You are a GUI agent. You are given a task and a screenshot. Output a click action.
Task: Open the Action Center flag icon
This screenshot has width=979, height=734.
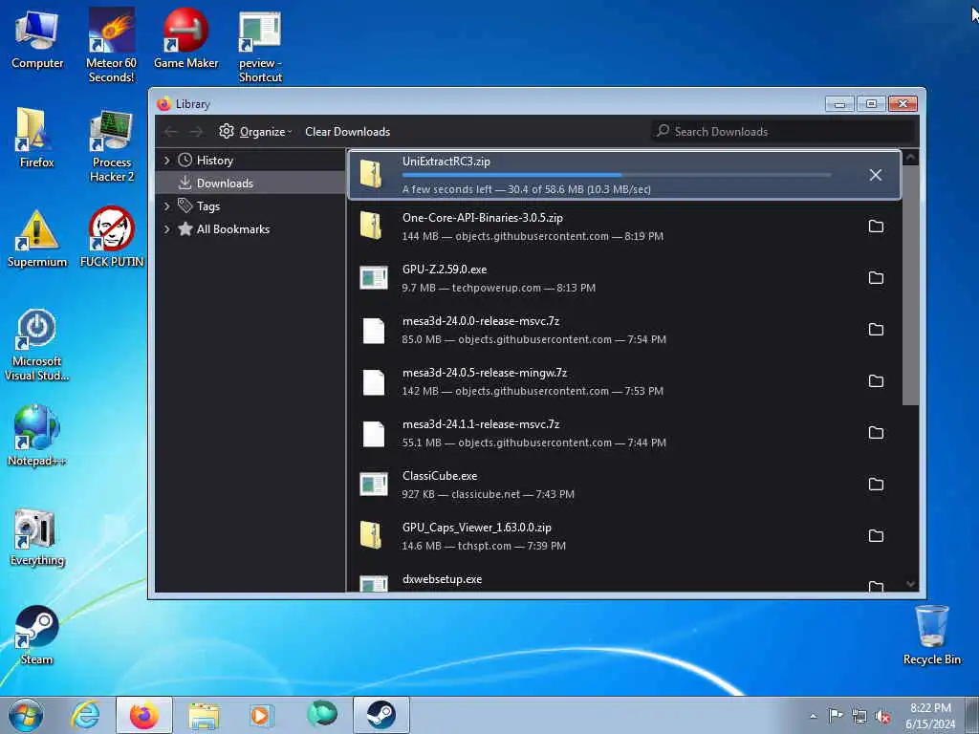(x=836, y=716)
